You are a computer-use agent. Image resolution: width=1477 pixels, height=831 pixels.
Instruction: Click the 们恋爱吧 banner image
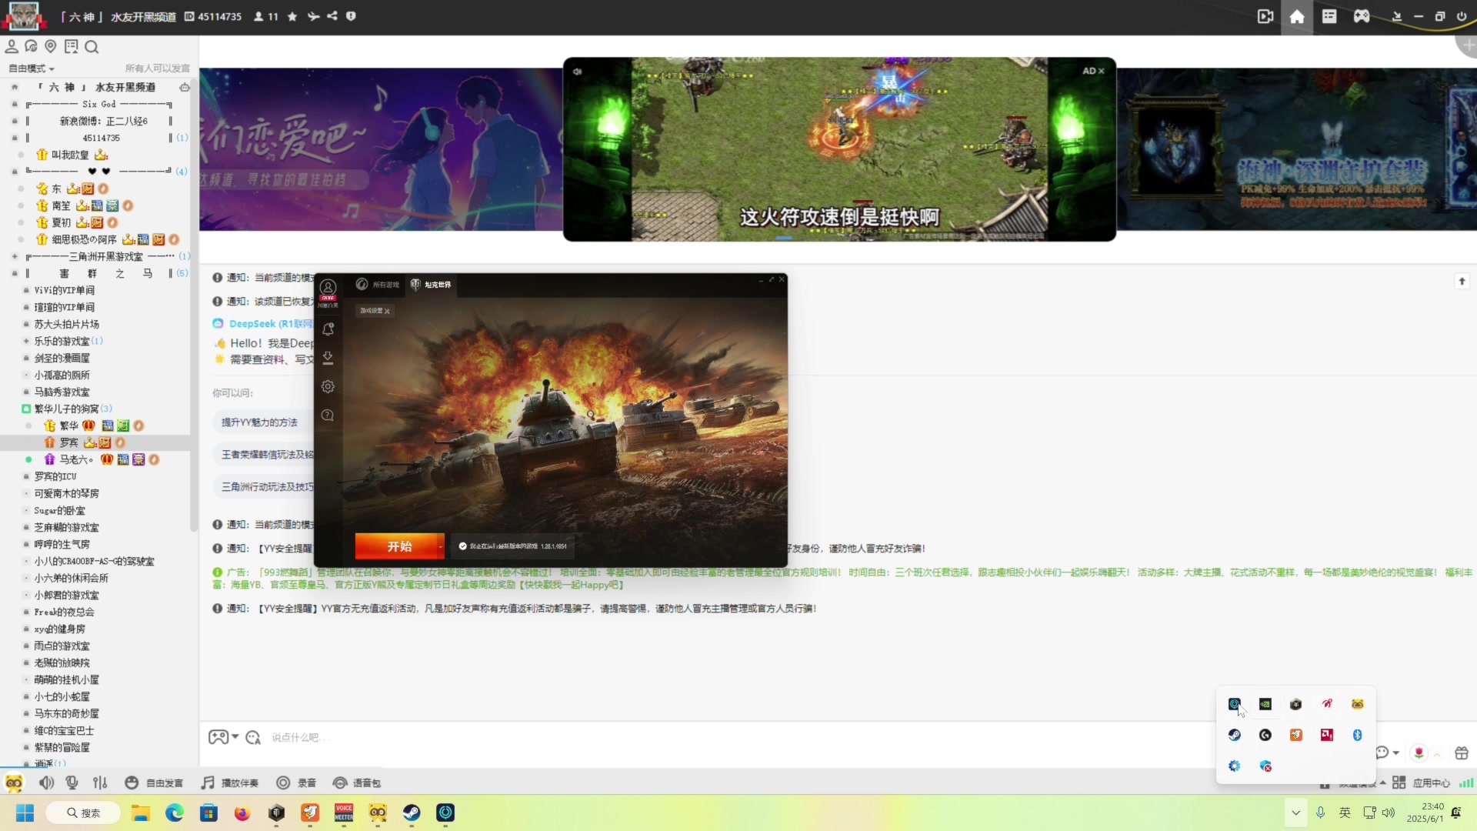click(381, 149)
